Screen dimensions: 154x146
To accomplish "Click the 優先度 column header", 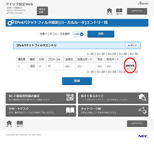I will coord(22,59).
